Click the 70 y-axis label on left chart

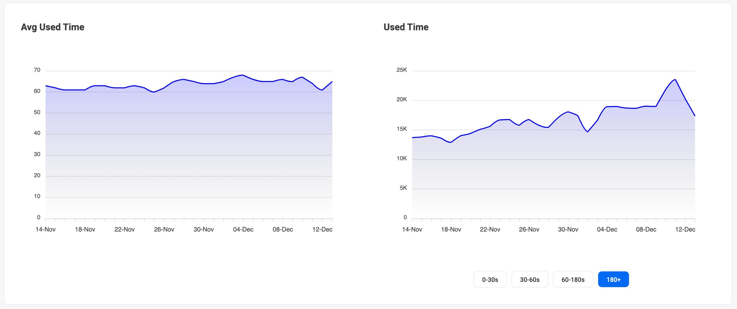(x=37, y=69)
